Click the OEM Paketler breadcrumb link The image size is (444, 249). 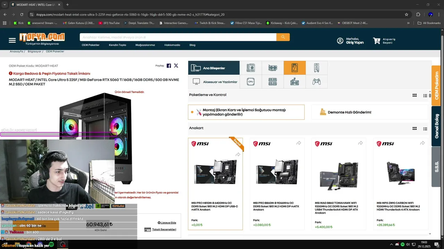pyautogui.click(x=55, y=52)
